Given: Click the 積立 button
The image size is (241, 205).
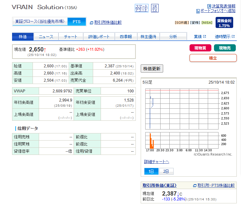Looking at the screenshot, I should (213, 58).
